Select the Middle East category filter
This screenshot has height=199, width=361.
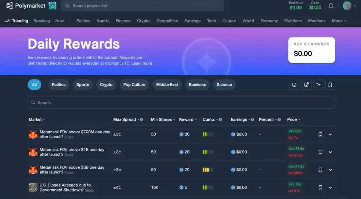pyautogui.click(x=167, y=85)
